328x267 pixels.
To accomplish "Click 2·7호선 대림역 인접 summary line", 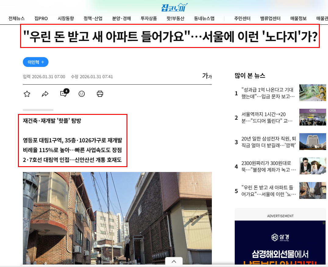I will pyautogui.click(x=72, y=160).
